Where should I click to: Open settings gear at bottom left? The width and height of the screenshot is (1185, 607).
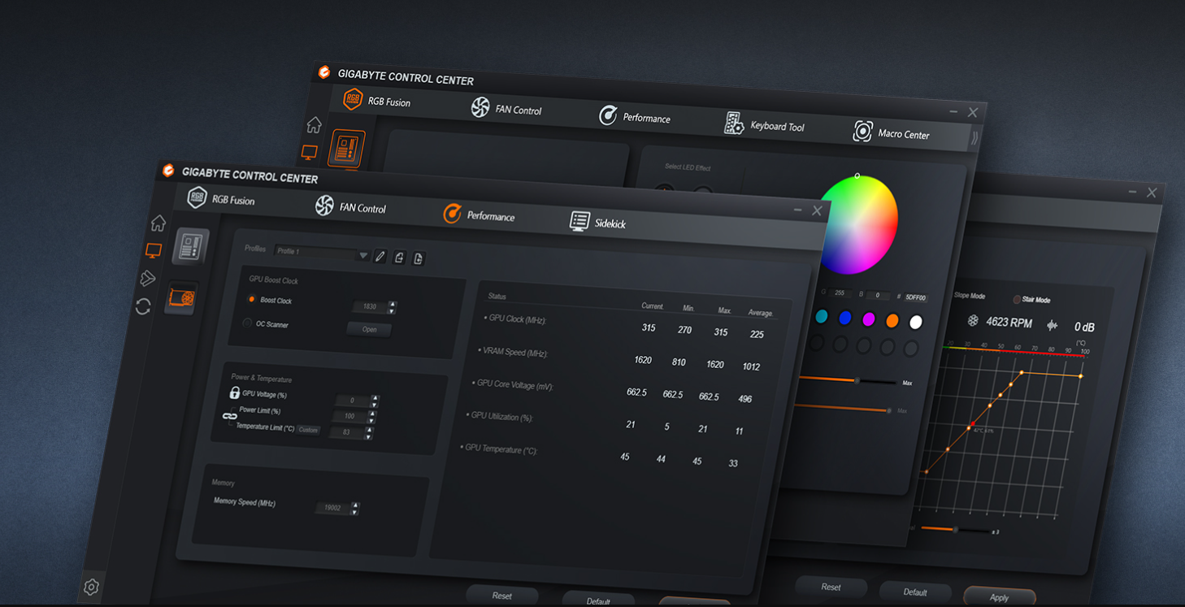point(91,587)
